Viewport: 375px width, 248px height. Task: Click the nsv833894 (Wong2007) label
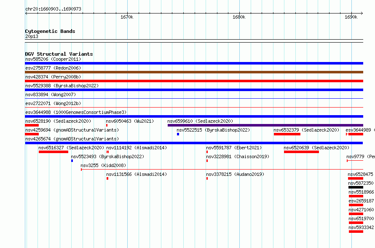(51, 94)
